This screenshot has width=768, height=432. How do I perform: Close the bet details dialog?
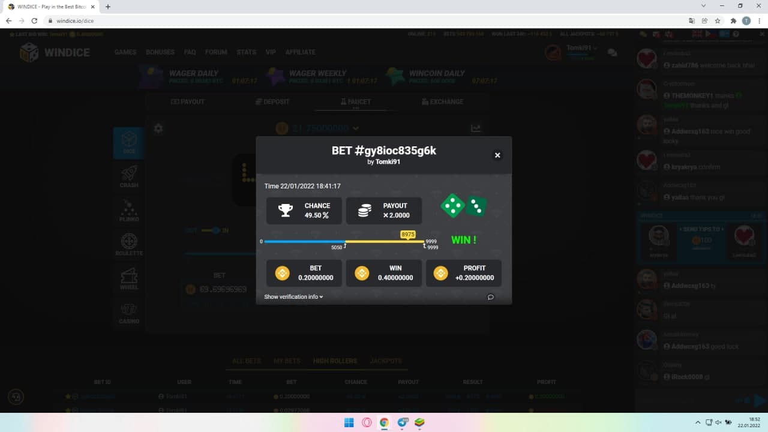(x=497, y=155)
